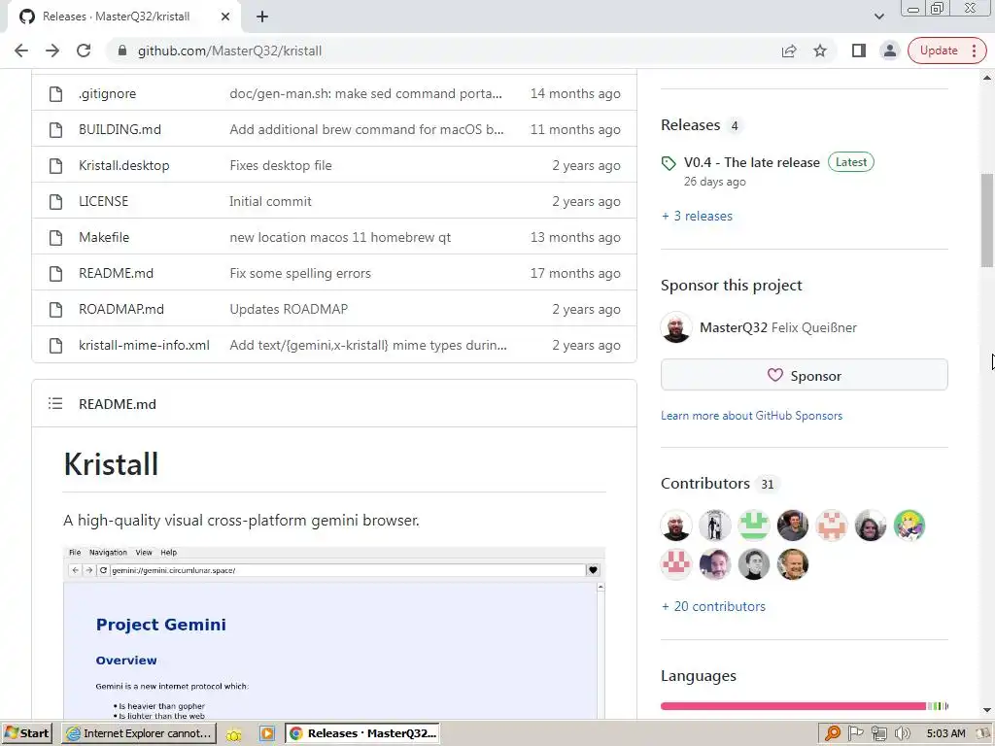Click MasterQ32 avatar under Sponsor this project

[x=676, y=327]
